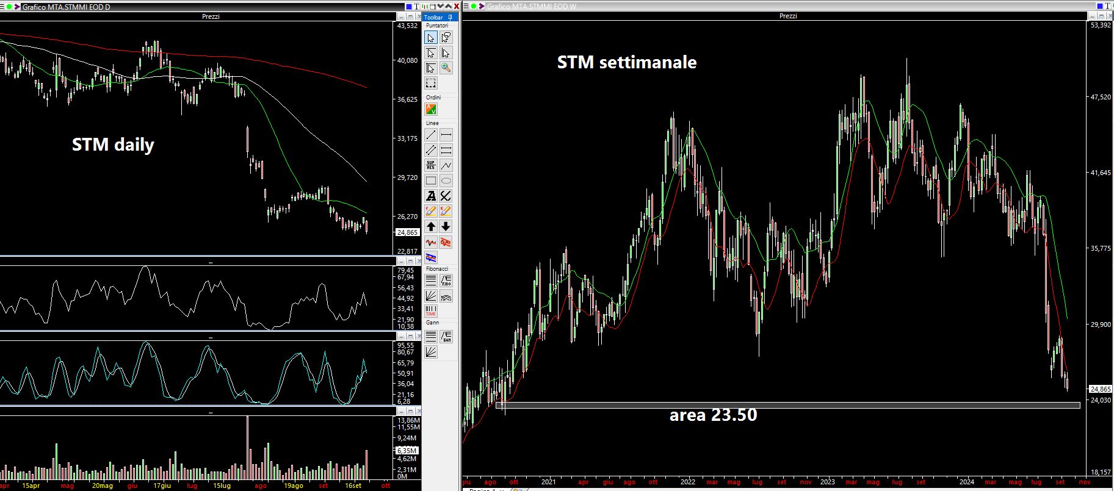
Task: Select the ellipse shape tool
Action: pos(446,181)
